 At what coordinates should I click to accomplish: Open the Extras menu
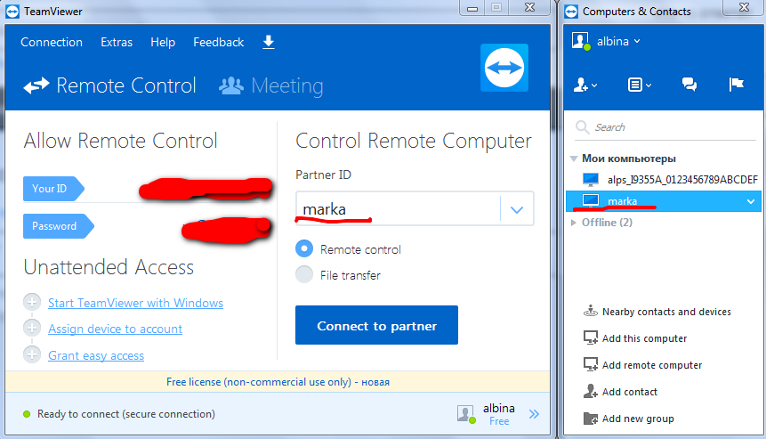click(117, 43)
